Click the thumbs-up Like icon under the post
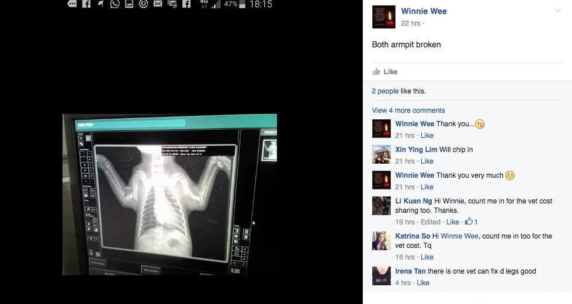572x304 pixels. (x=376, y=72)
